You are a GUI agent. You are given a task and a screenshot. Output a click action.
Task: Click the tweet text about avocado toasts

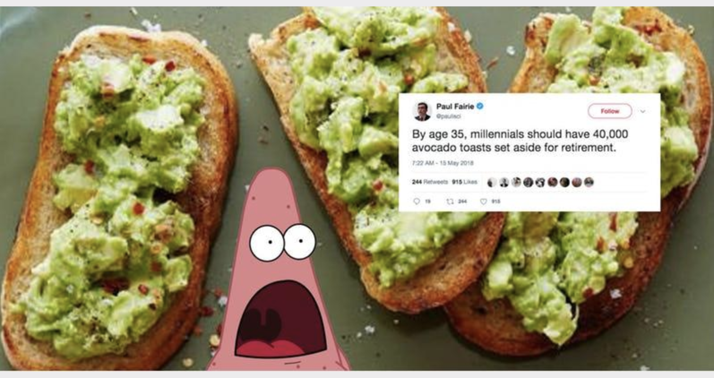pyautogui.click(x=520, y=141)
